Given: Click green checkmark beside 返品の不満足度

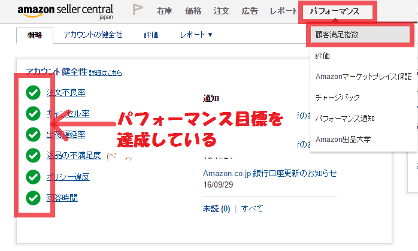Looking at the screenshot, I should tap(33, 155).
